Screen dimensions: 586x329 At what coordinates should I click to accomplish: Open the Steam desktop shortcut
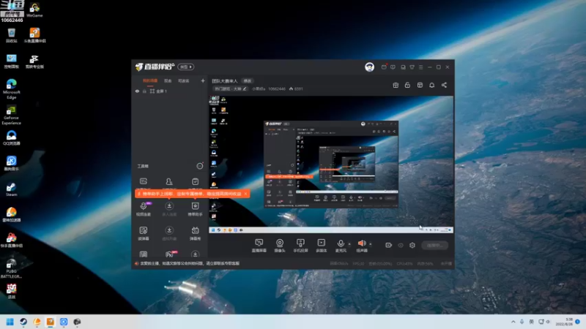click(x=11, y=189)
